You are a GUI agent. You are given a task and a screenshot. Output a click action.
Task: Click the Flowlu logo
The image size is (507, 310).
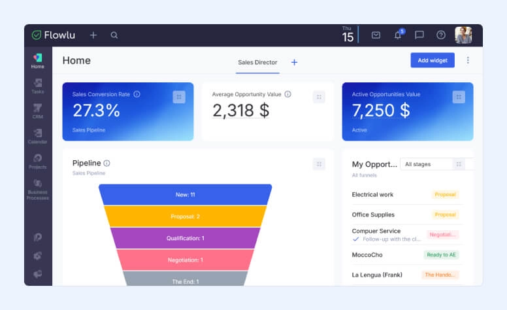pyautogui.click(x=54, y=35)
